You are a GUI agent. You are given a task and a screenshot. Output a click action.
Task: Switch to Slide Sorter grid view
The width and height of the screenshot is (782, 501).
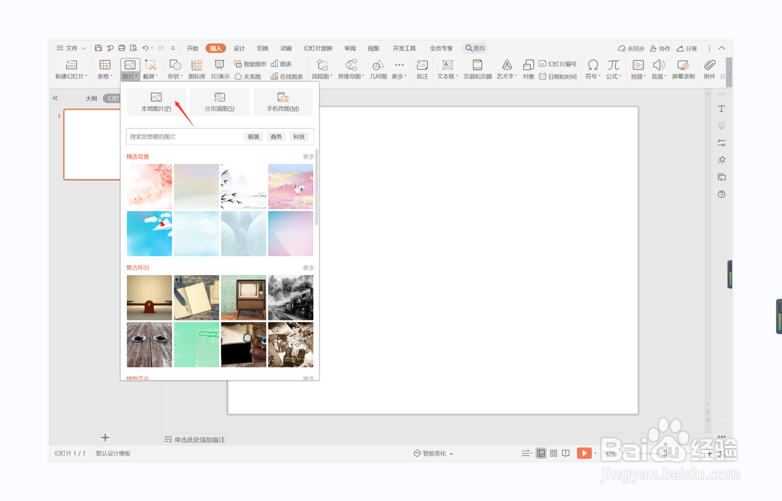(553, 453)
